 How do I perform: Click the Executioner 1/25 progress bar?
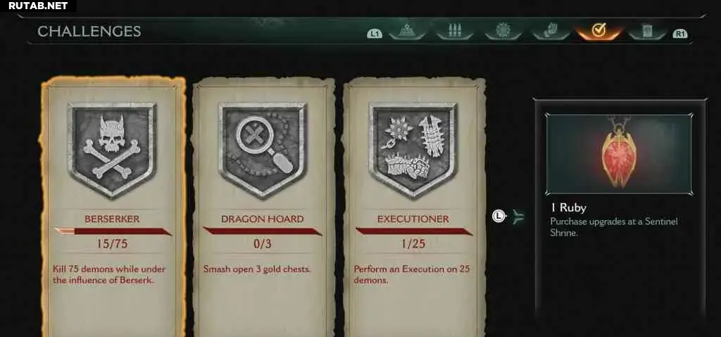click(x=413, y=231)
